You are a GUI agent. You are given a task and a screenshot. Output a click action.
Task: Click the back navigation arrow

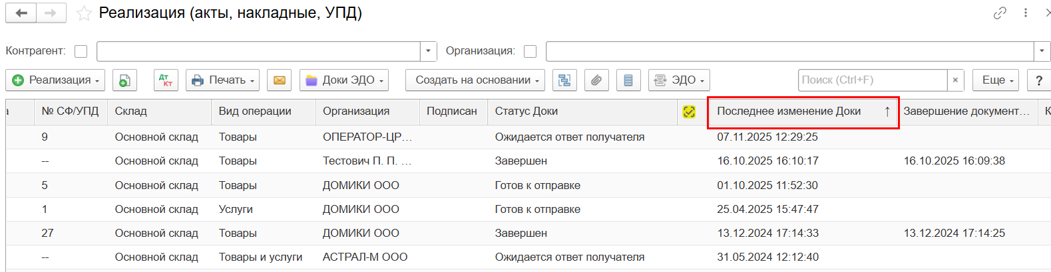click(x=21, y=13)
